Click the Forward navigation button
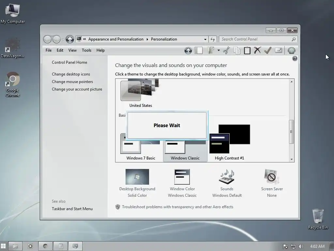334x251 pixels. click(x=56, y=39)
